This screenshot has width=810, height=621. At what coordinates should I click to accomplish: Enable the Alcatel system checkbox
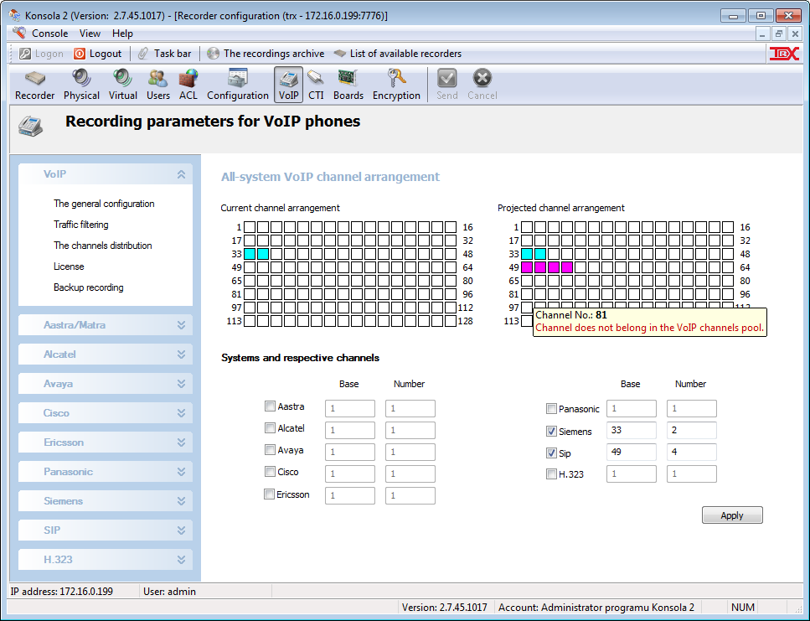[270, 427]
